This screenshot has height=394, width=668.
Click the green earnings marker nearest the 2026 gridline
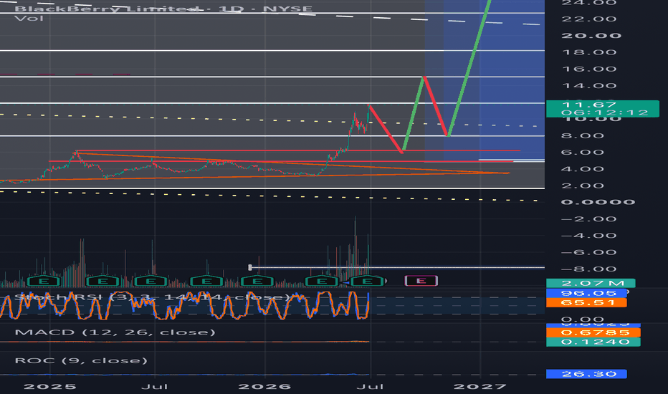click(x=257, y=281)
